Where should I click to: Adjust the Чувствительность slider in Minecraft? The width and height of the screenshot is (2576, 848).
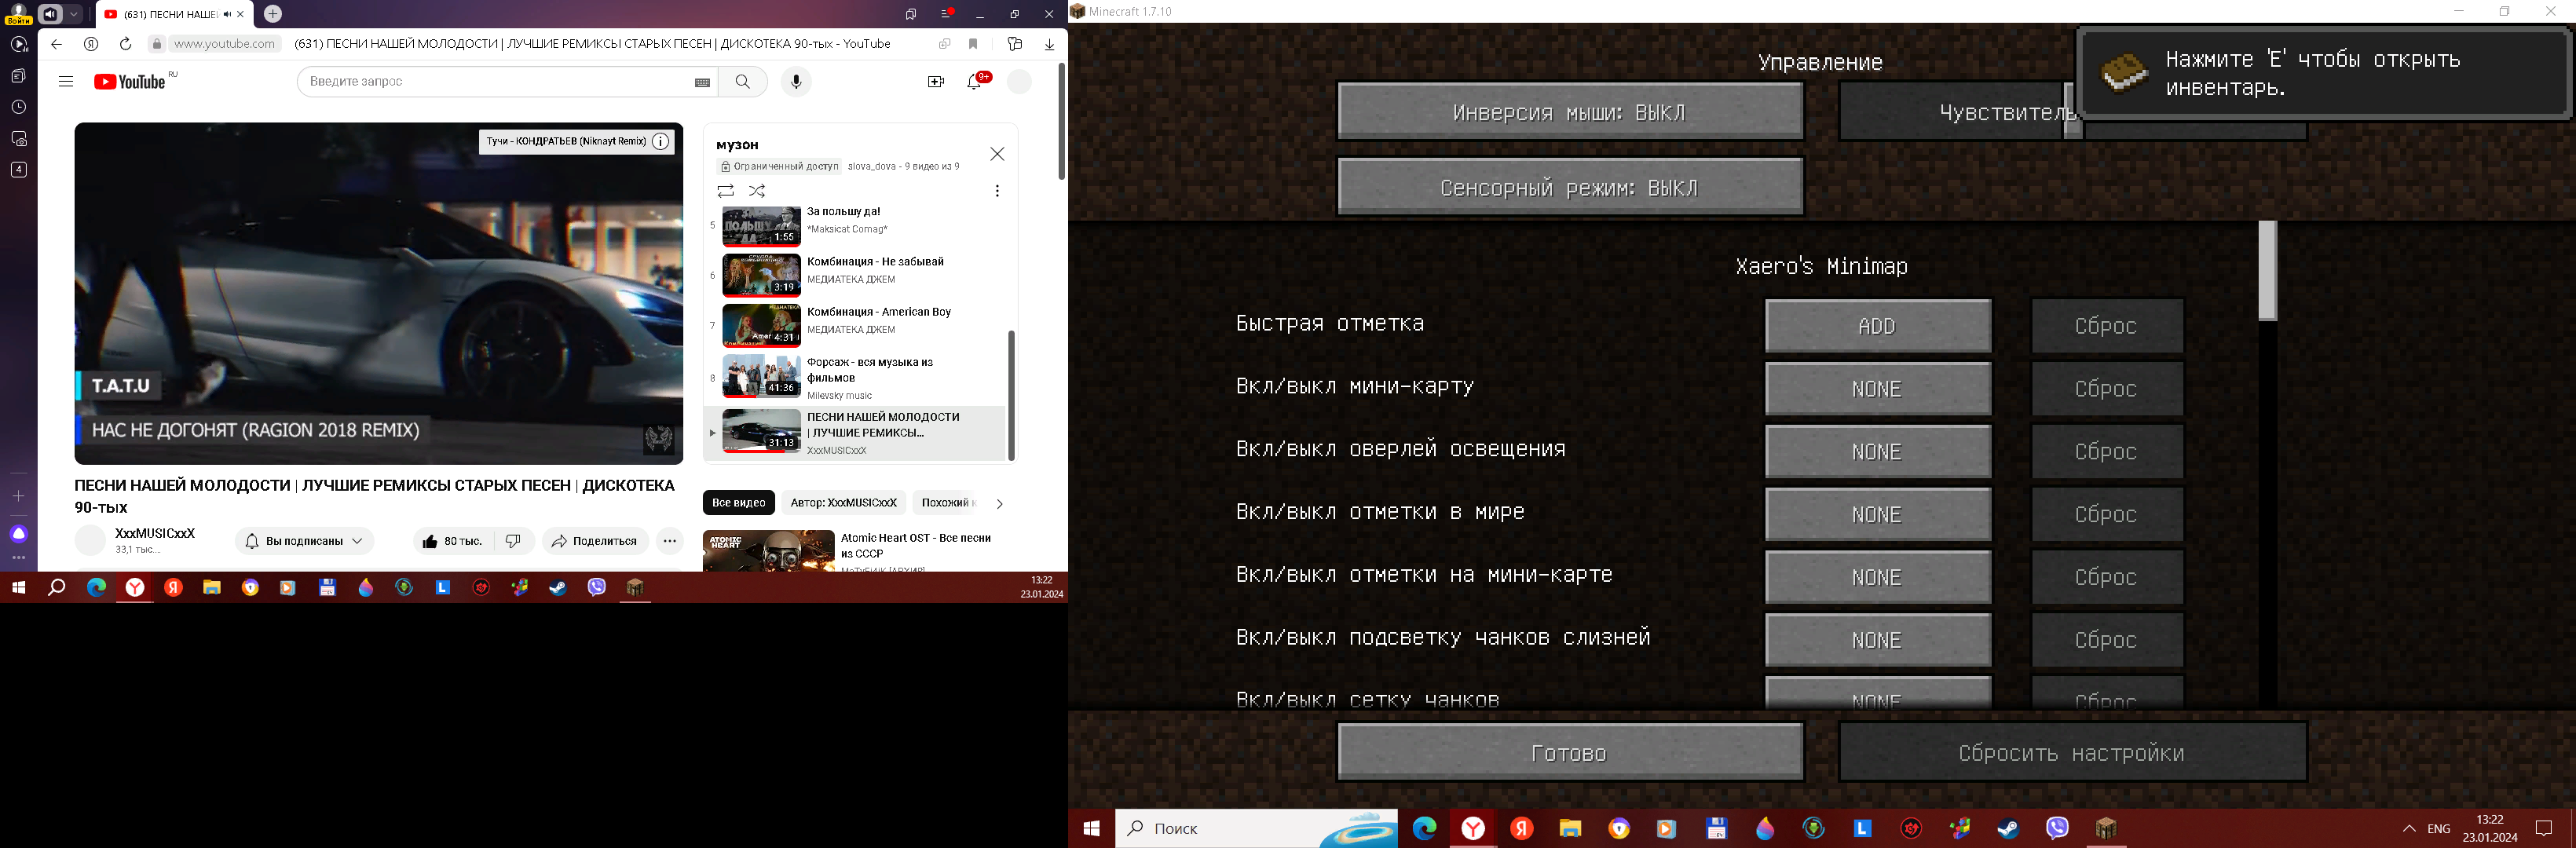click(x=2072, y=112)
